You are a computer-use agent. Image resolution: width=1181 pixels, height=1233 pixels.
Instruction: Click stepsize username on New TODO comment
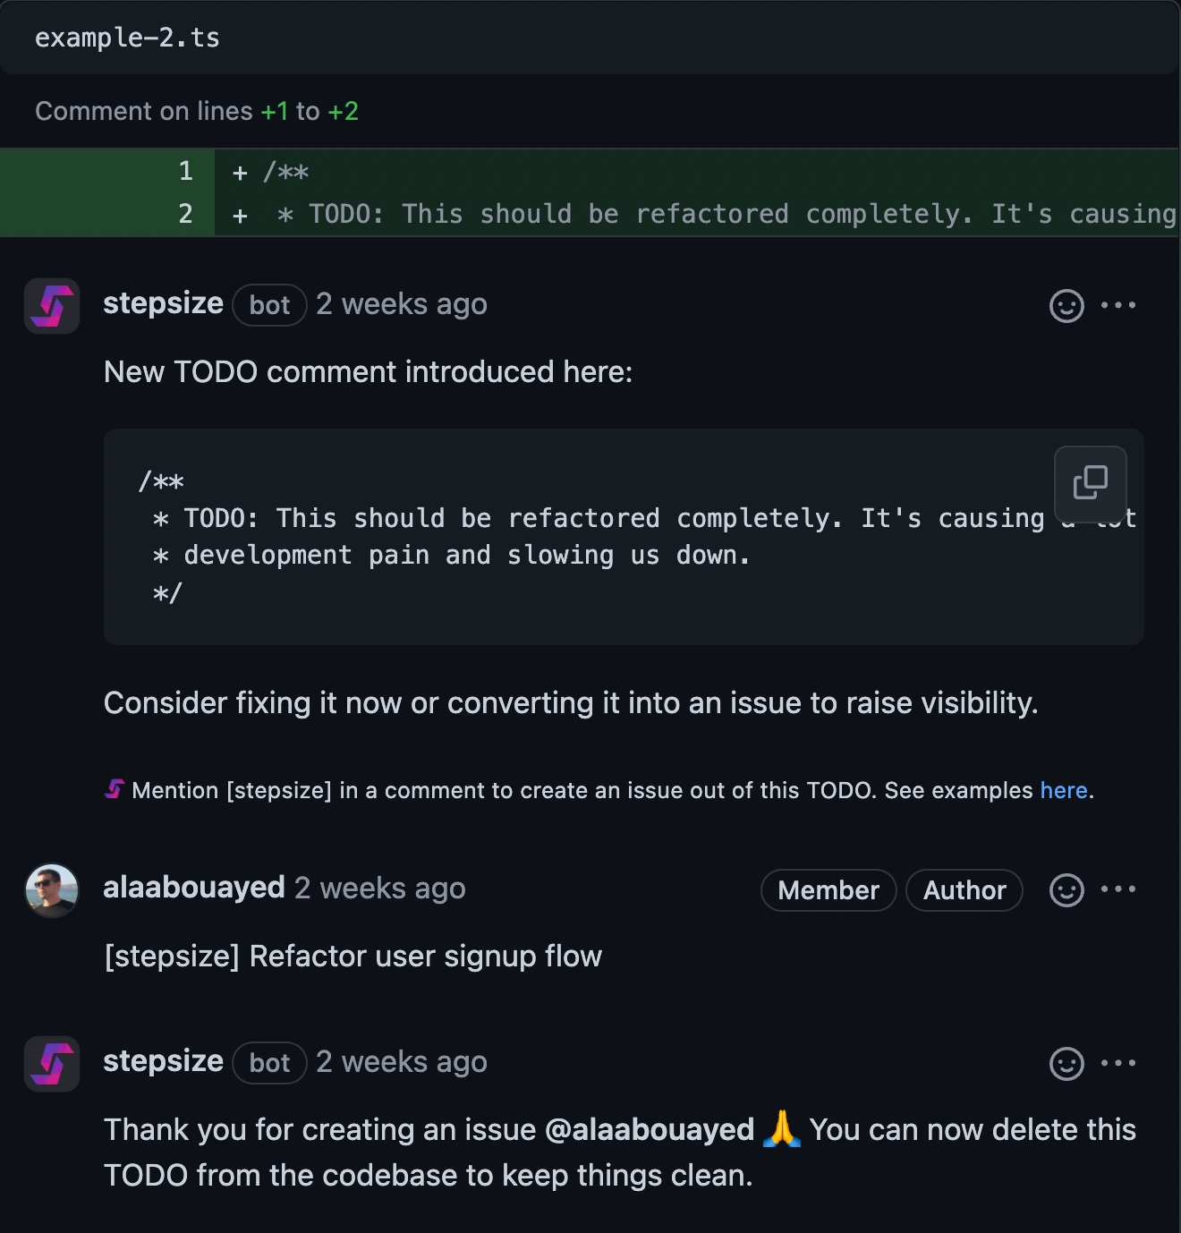pos(163,303)
